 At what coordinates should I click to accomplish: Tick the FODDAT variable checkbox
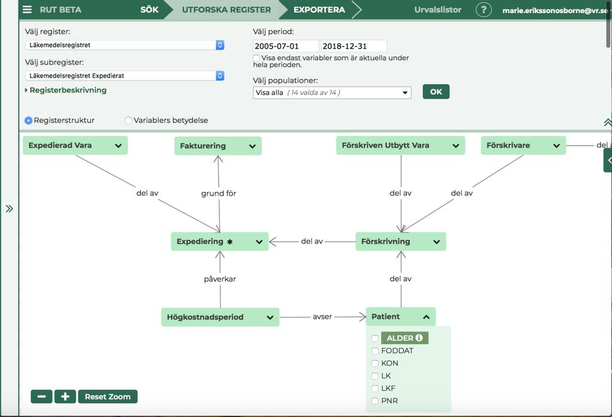[375, 351]
